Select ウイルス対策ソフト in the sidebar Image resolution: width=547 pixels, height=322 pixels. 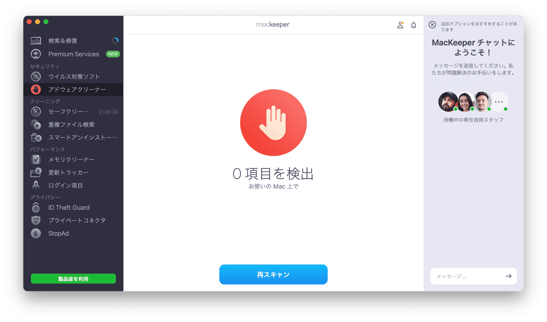click(x=73, y=77)
